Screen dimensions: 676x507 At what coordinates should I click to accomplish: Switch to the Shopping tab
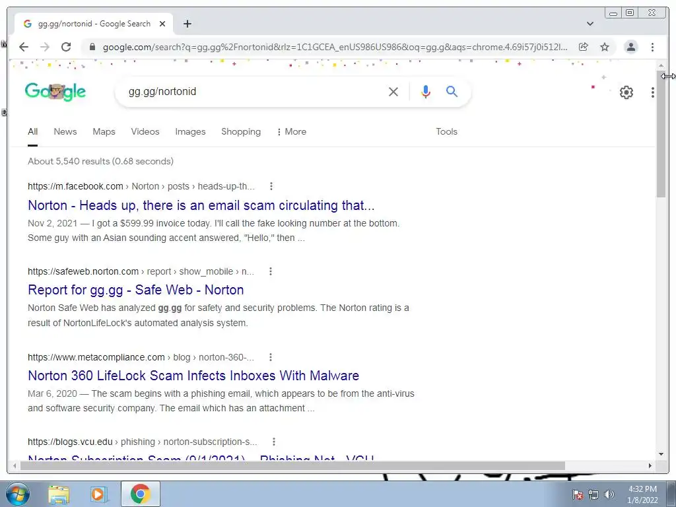[241, 132]
